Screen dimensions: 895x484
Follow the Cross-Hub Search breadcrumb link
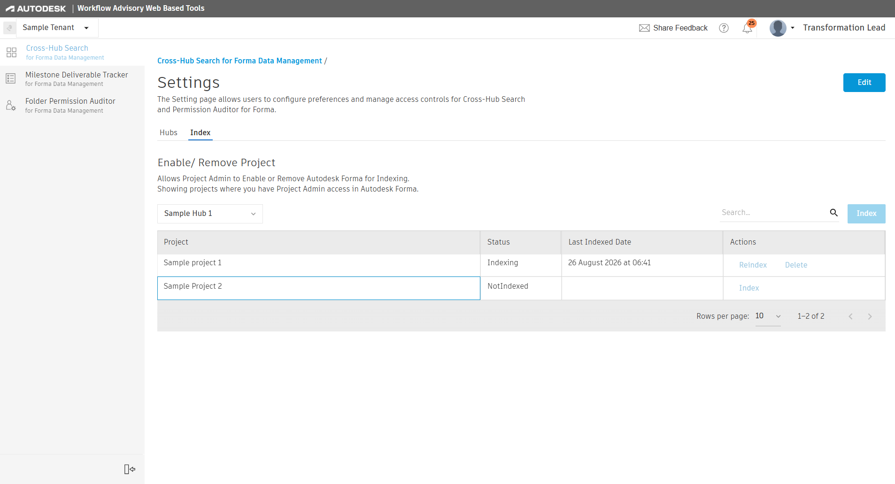click(239, 61)
